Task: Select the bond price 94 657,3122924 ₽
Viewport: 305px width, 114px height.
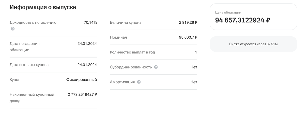Action: pos(242,20)
